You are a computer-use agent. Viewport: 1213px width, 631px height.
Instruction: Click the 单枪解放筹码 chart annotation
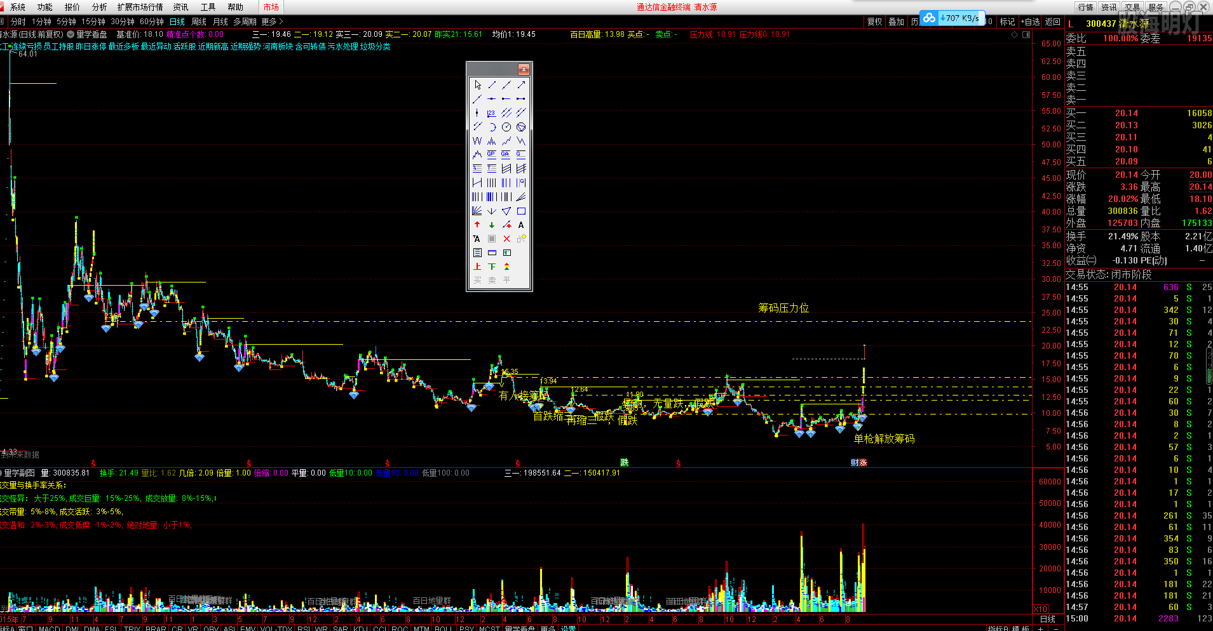[884, 439]
